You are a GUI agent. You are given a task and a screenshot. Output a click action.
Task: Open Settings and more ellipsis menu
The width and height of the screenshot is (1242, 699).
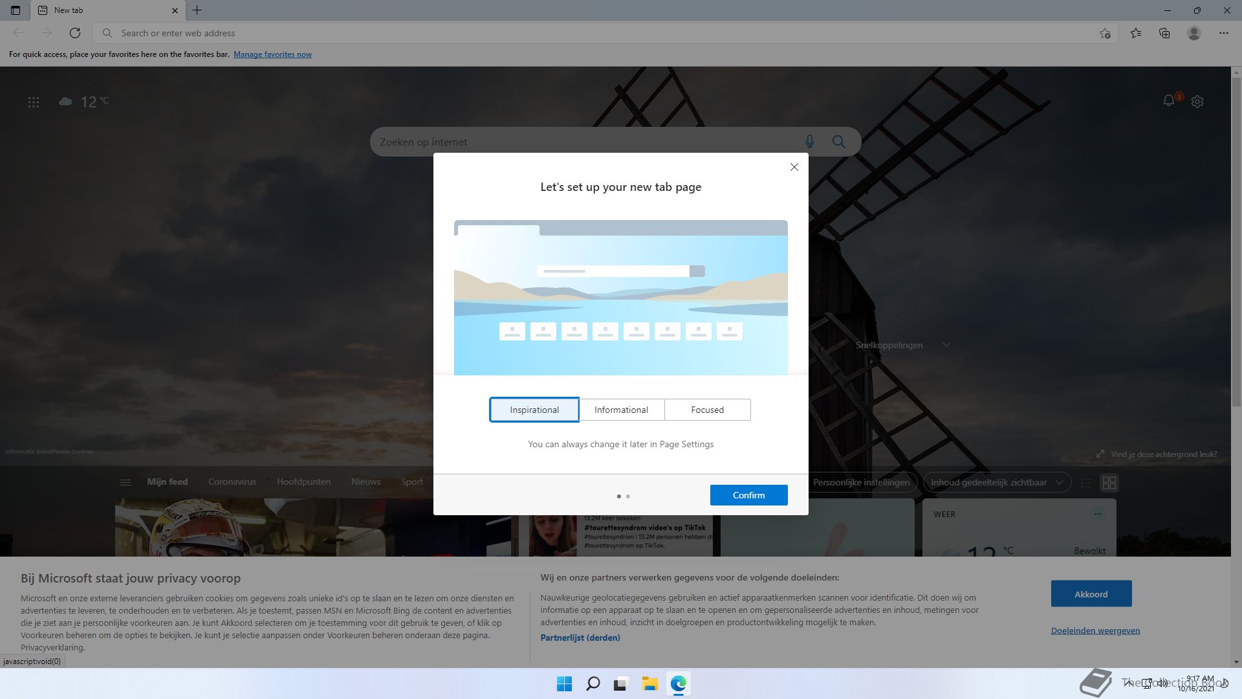(x=1223, y=33)
